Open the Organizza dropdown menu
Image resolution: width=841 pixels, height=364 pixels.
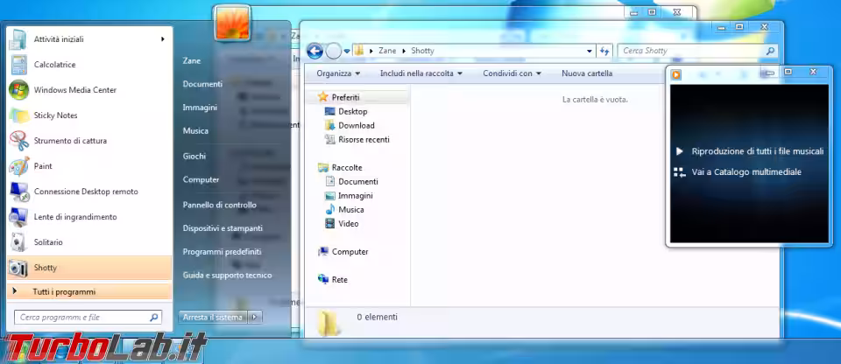[x=339, y=73]
